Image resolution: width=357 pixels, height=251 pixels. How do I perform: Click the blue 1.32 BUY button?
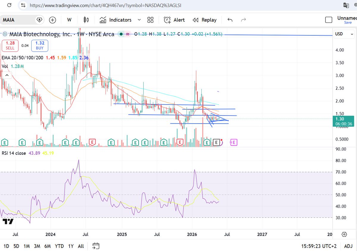(40, 46)
